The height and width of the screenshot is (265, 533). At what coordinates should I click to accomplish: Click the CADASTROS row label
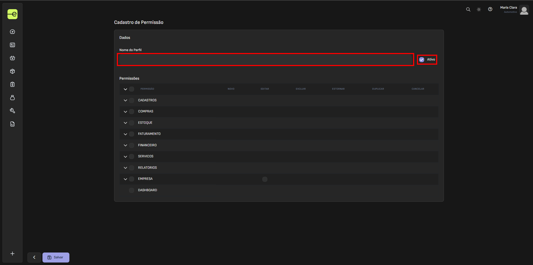point(147,100)
